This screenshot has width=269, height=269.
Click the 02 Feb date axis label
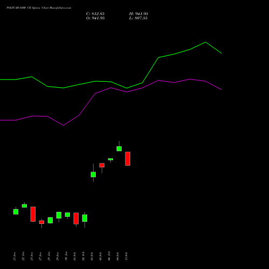pyautogui.click(x=83, y=256)
